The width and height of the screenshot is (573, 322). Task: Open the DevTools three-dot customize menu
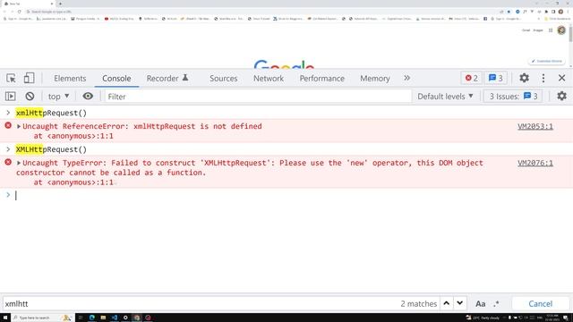pyautogui.click(x=543, y=78)
